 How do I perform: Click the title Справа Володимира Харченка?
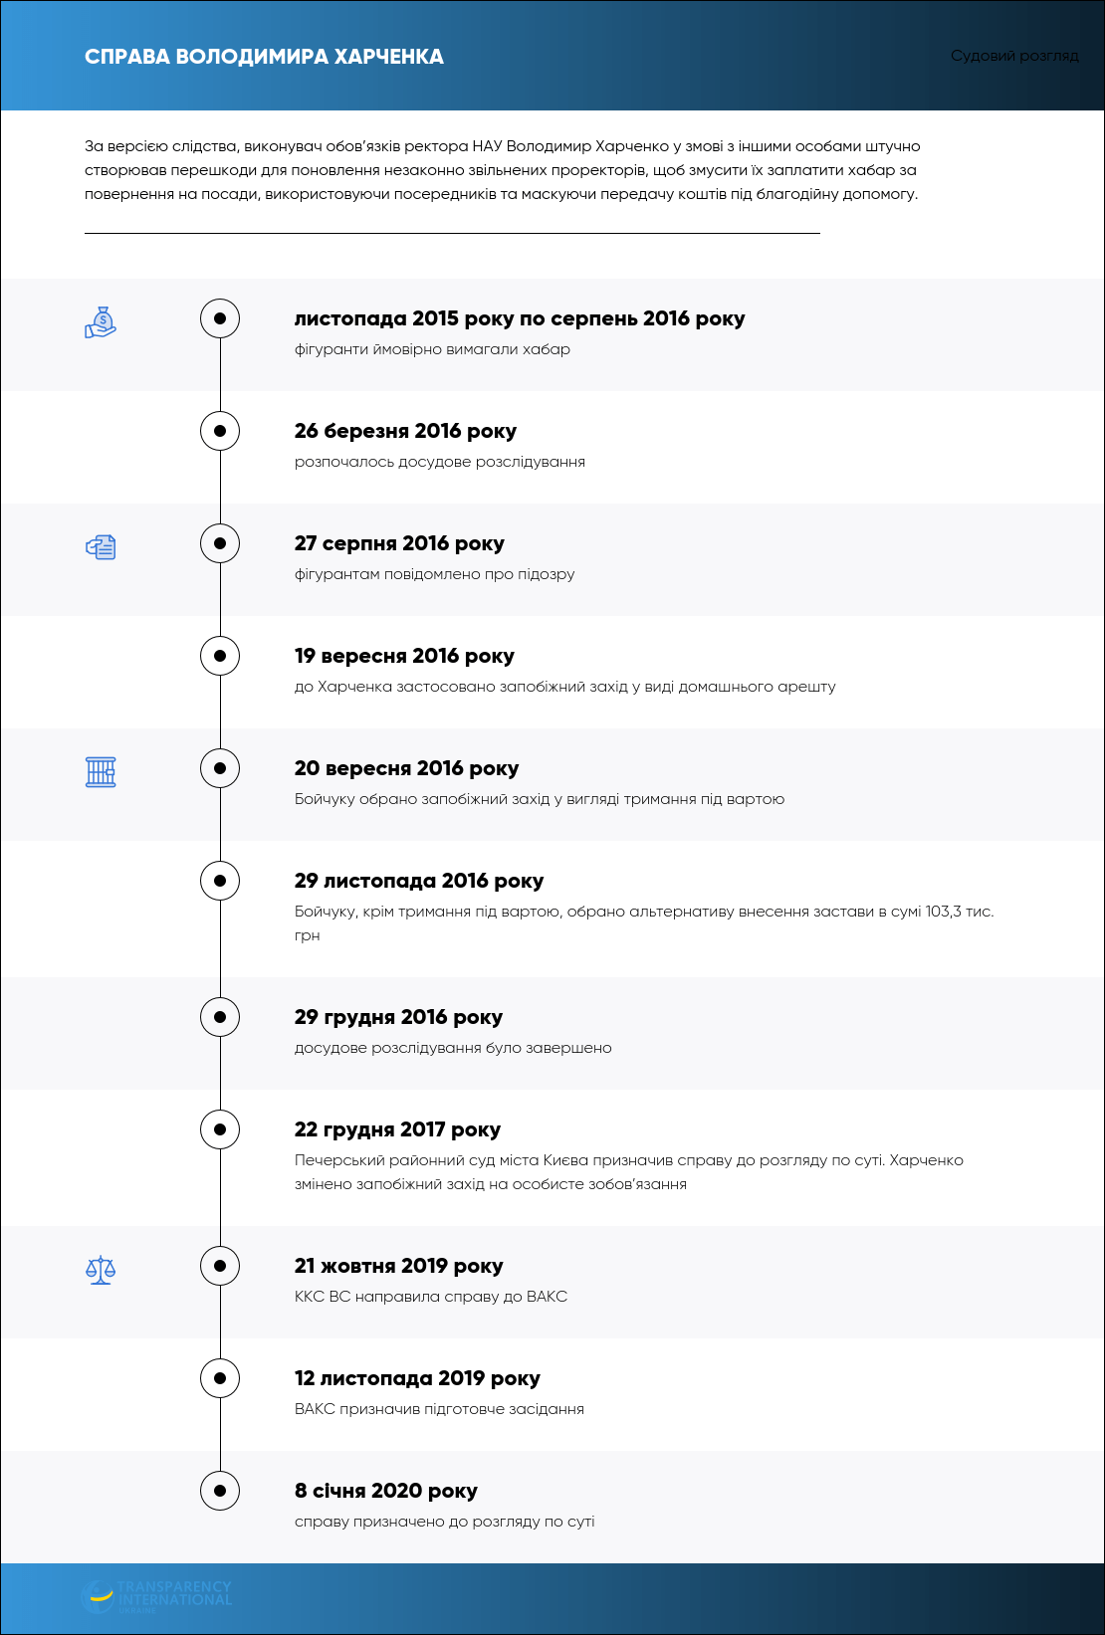(264, 57)
